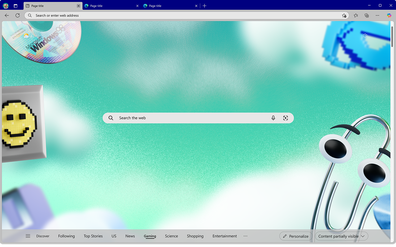Show more feed categories ellipsis

click(245, 236)
